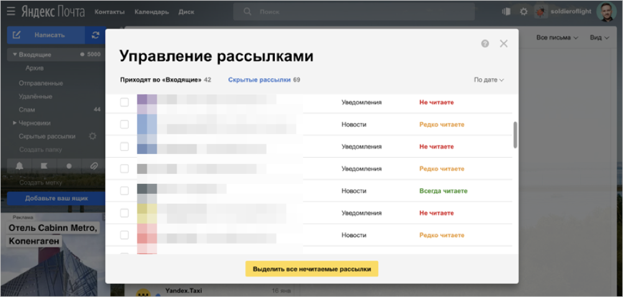Click blue sender icon in second row
Screen dimensions: 623x297
pos(147,125)
